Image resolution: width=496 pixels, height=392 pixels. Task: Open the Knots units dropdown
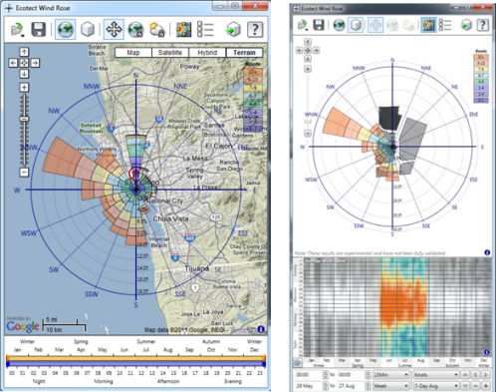click(435, 375)
